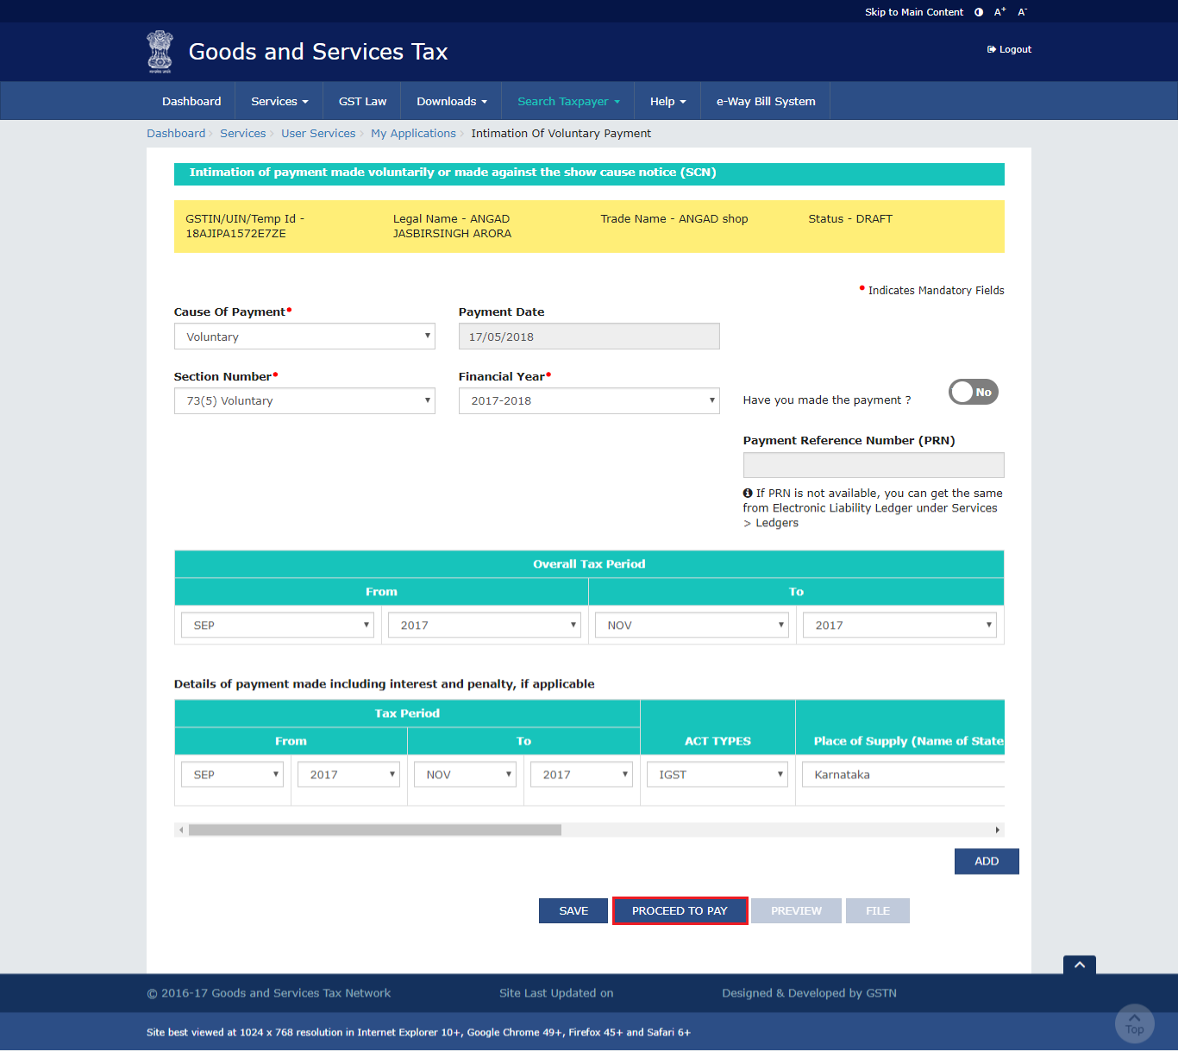Open the Downloads menu
Viewport: 1178px width, 1051px height.
[x=450, y=101]
